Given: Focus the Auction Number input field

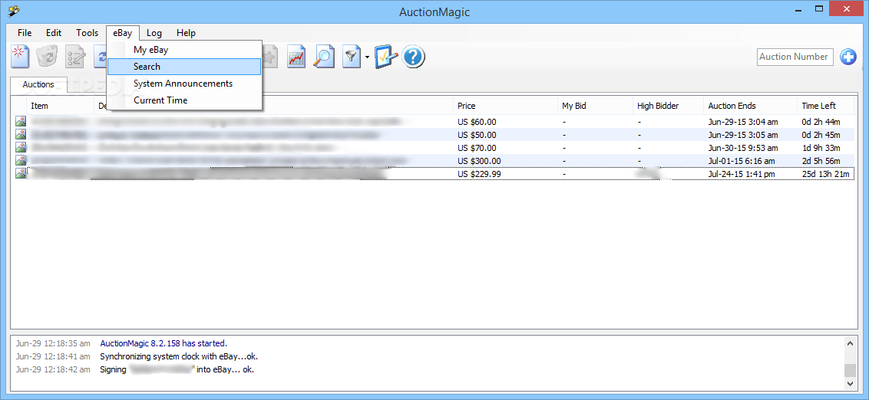Looking at the screenshot, I should pyautogui.click(x=795, y=57).
